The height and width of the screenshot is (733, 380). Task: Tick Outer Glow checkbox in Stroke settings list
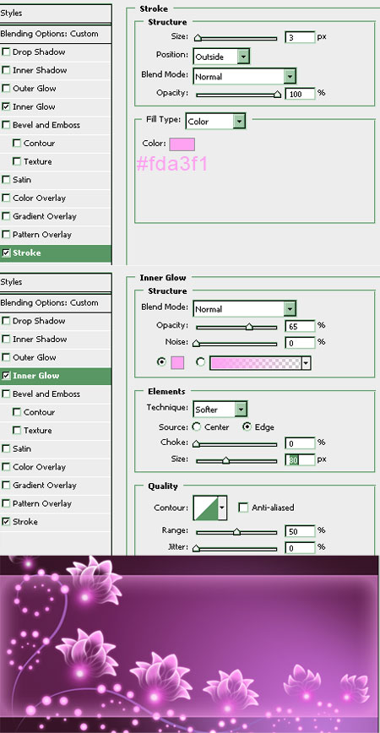(6, 89)
